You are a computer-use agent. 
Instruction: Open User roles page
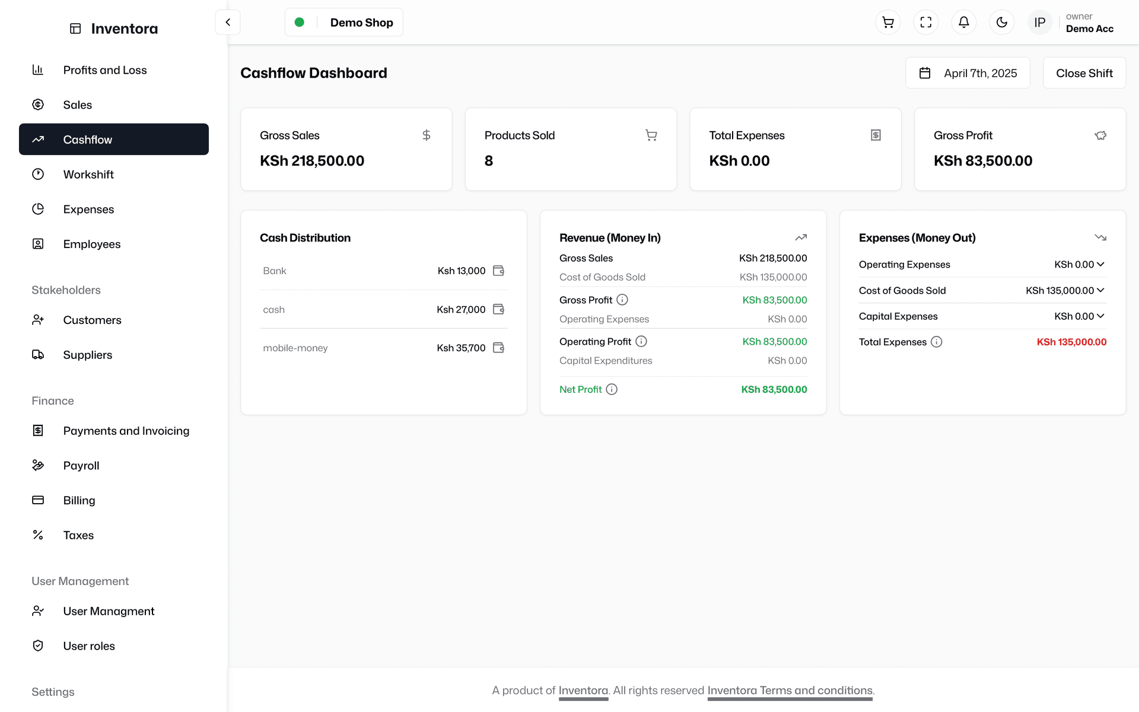click(x=114, y=646)
